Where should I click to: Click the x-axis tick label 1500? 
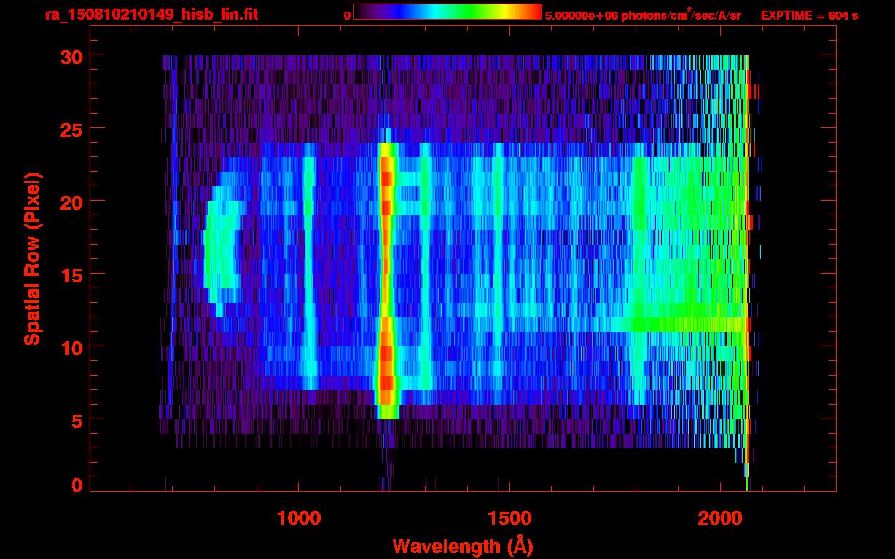[509, 518]
